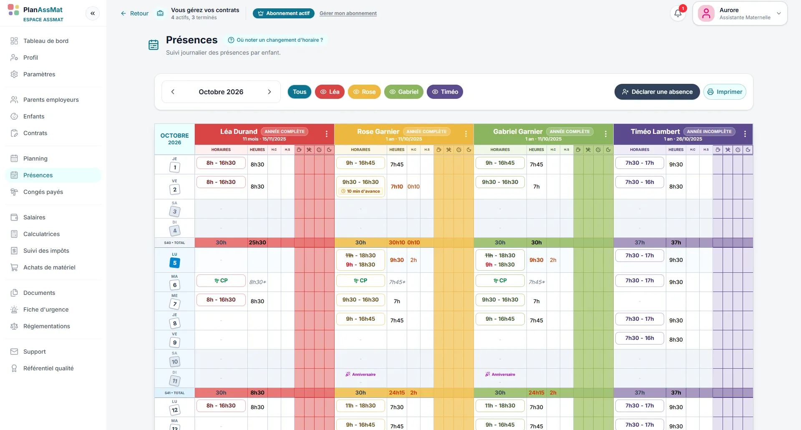The height and width of the screenshot is (430, 801).
Task: Go to previous month arrow
Action: [173, 92]
